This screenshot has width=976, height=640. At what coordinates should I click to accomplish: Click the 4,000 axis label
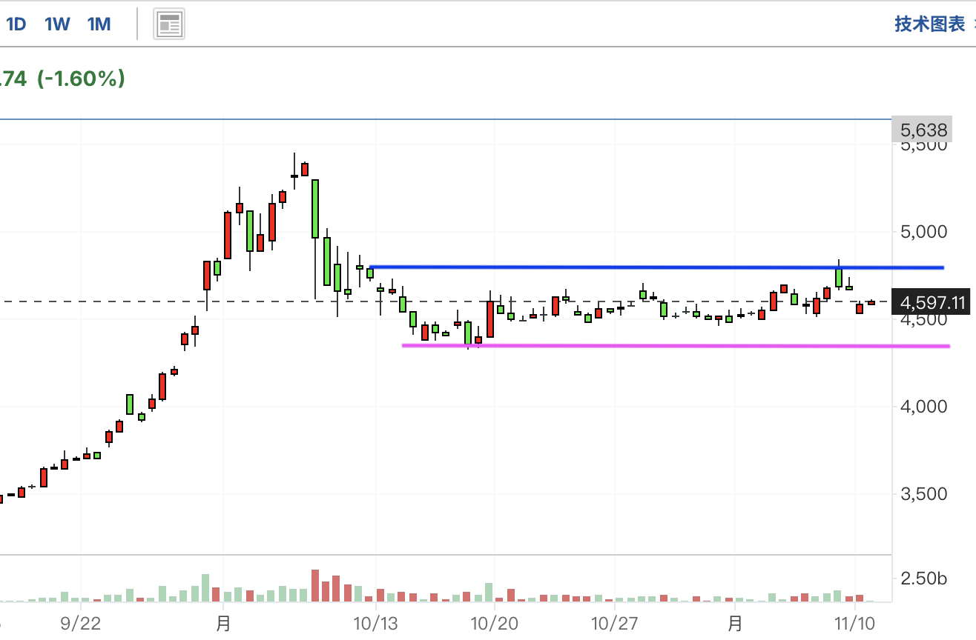923,407
